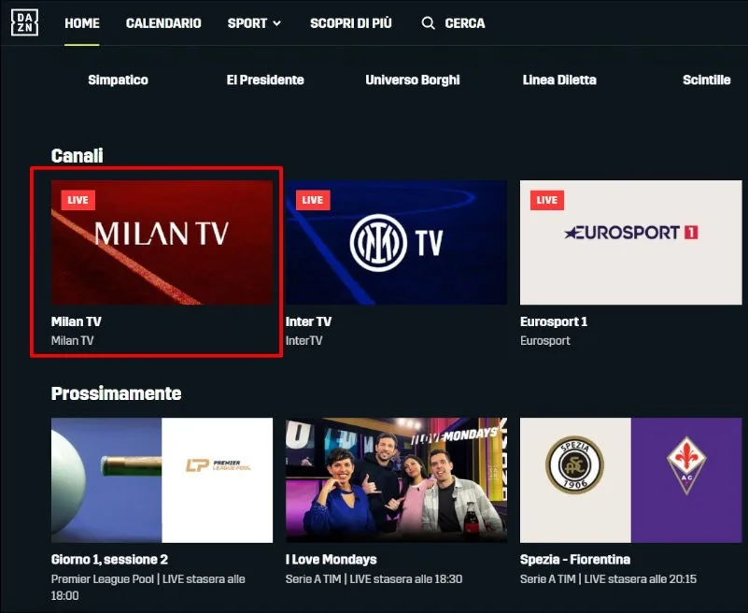748x613 pixels.
Task: Click the Spezia - Fiorentina title
Action: coord(575,560)
